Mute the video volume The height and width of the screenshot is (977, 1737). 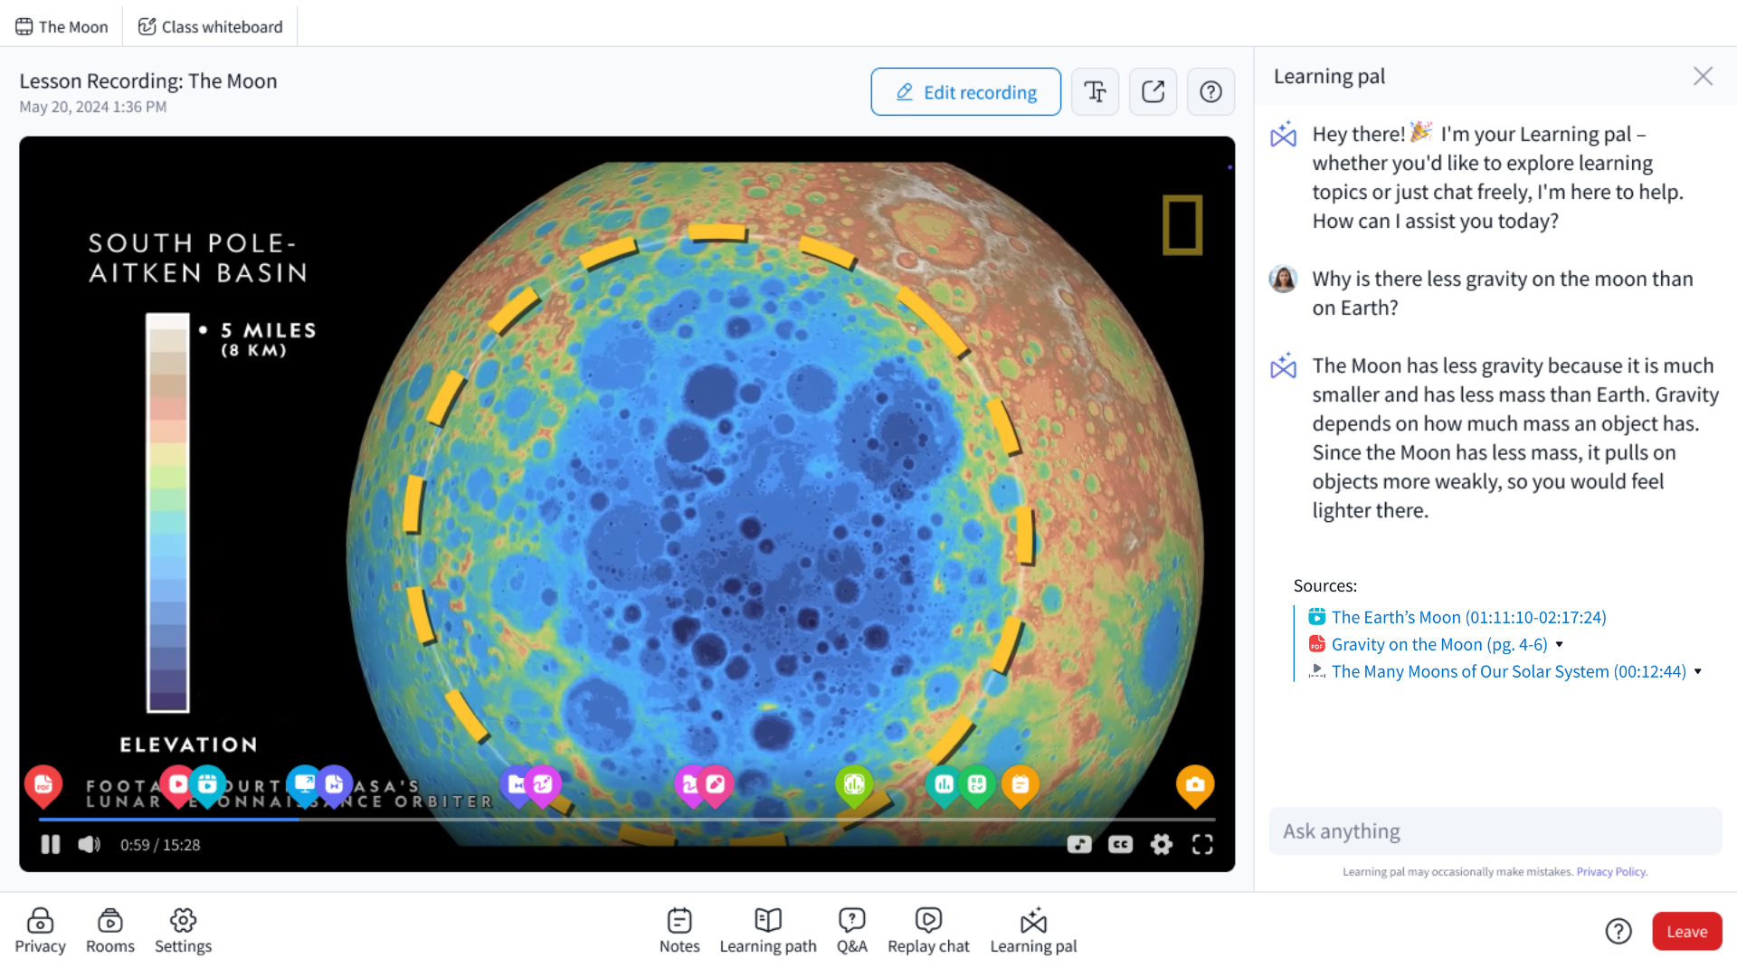[89, 844]
